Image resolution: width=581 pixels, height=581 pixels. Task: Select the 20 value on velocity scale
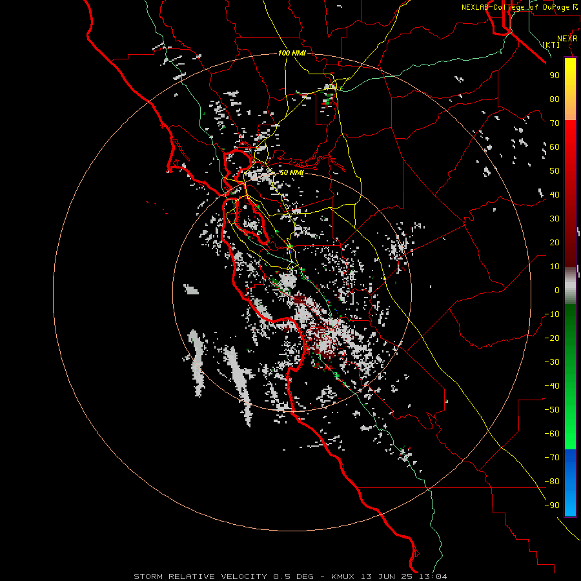(555, 242)
